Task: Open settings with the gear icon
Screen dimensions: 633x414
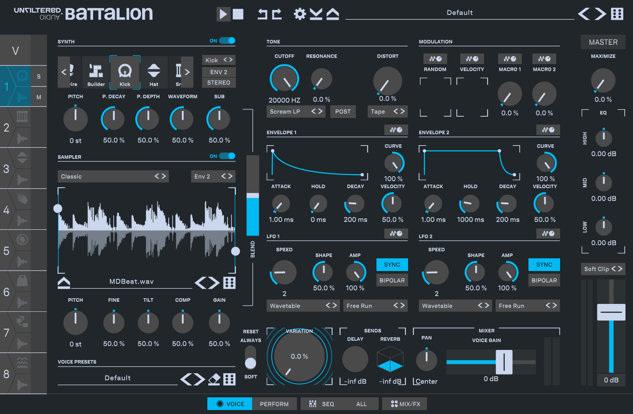Action: pos(300,14)
